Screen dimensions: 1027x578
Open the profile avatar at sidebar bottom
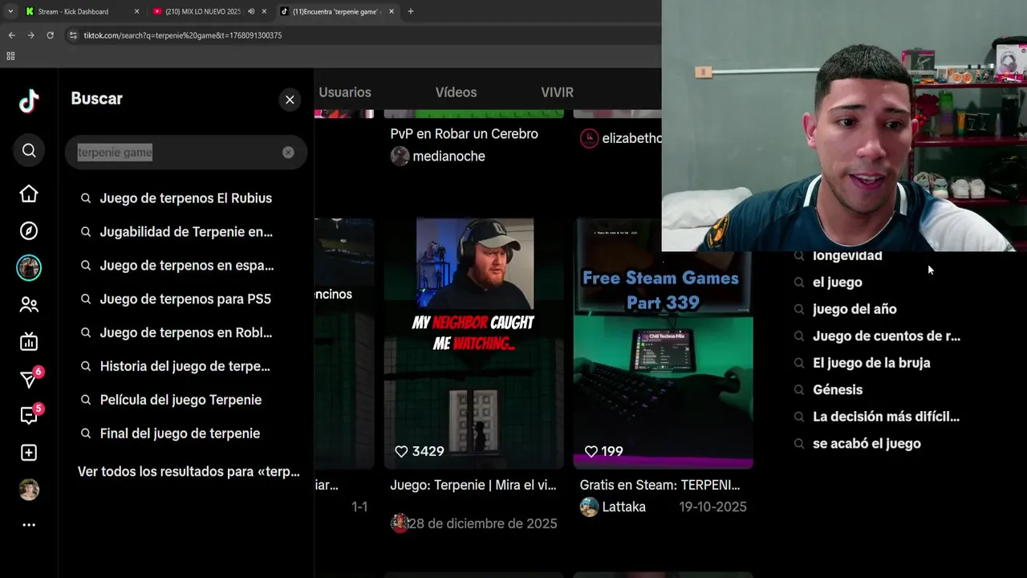tap(29, 490)
